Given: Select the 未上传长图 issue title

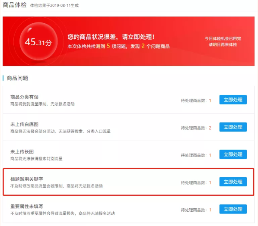Looking at the screenshot, I should (x=22, y=152).
